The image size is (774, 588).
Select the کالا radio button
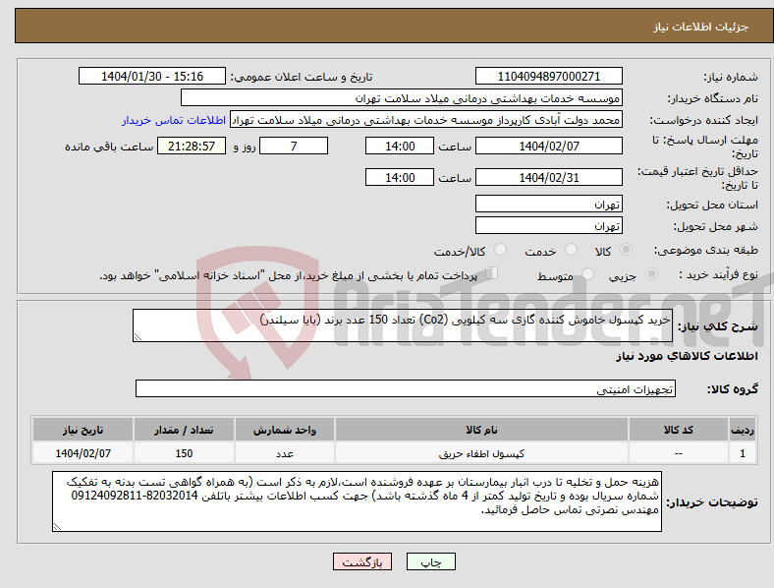[x=626, y=250]
